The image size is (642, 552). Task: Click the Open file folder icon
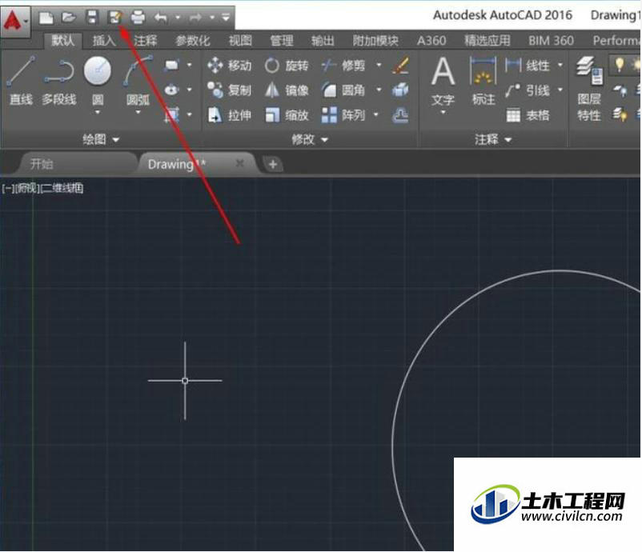(x=69, y=17)
